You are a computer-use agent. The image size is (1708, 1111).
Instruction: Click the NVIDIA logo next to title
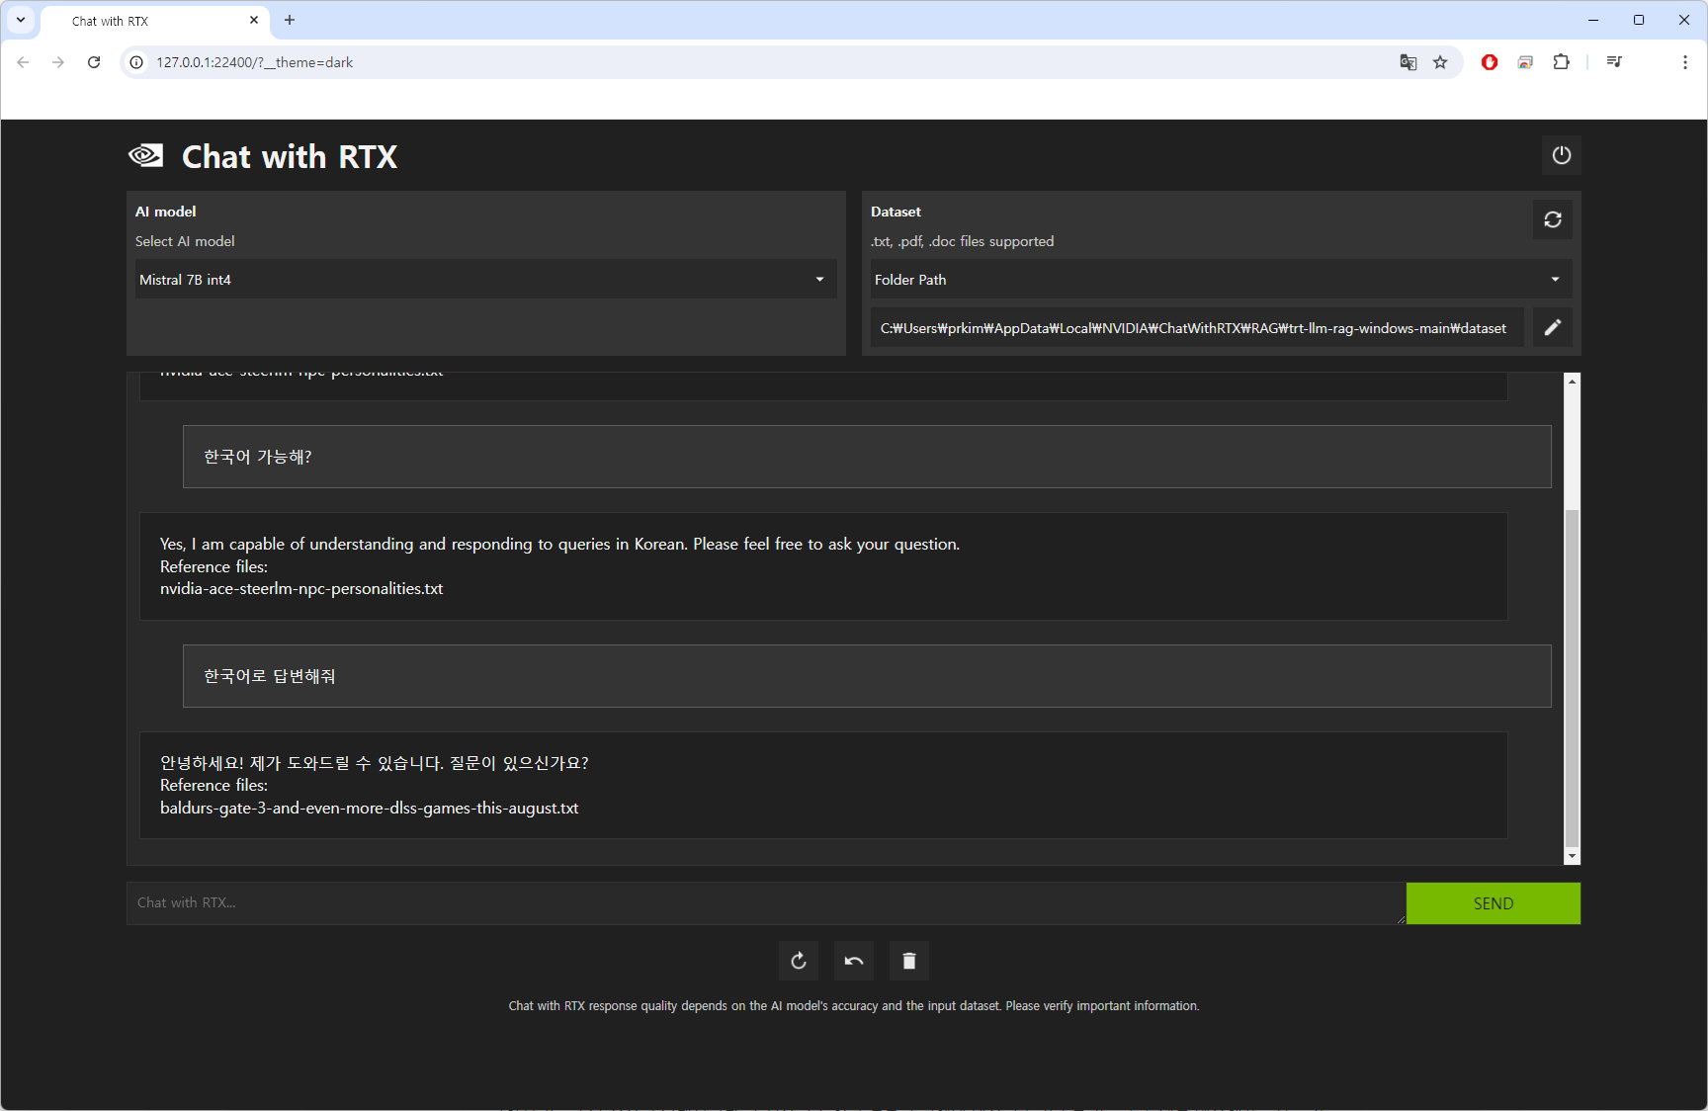coord(145,155)
